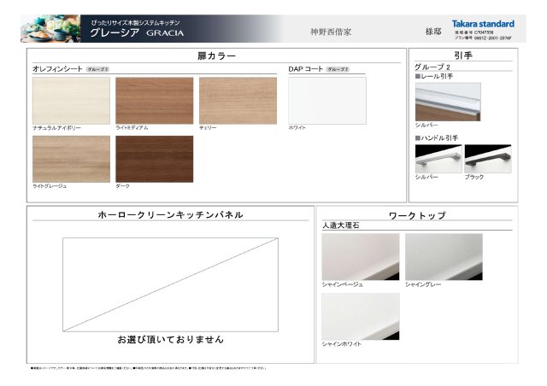The width and height of the screenshot is (547, 386).
Task: Pick the ホワイト DAP coat swatch
Action: coord(327,101)
